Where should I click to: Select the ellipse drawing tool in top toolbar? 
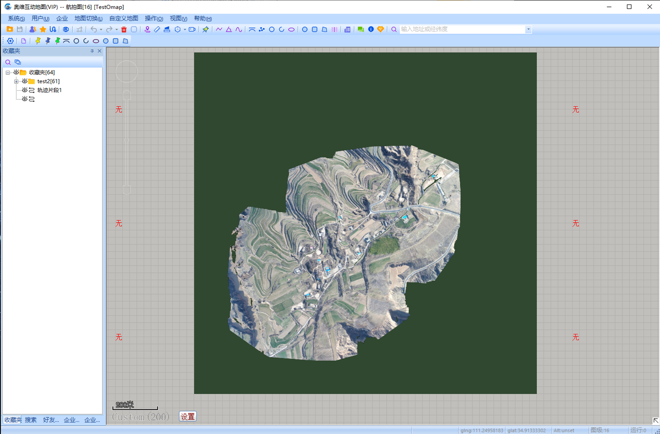click(291, 29)
